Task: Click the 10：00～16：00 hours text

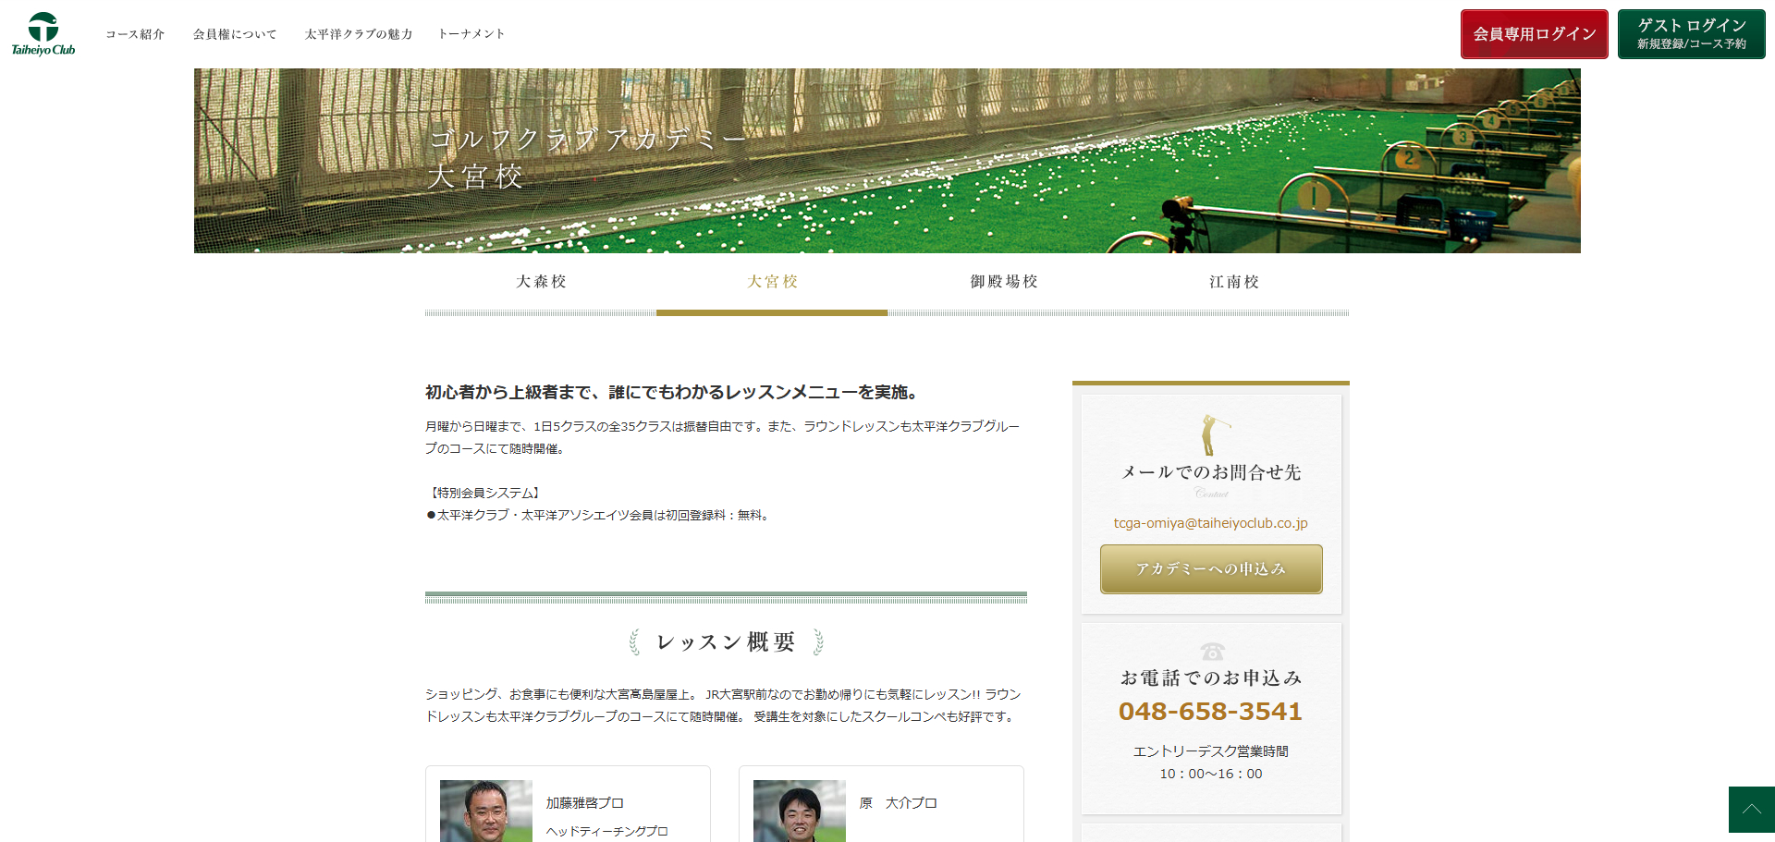Action: coord(1211,774)
